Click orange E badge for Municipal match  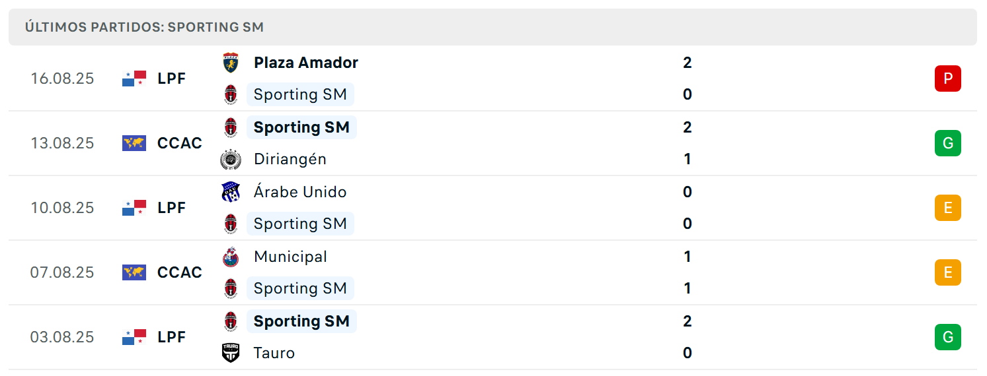[x=947, y=272]
